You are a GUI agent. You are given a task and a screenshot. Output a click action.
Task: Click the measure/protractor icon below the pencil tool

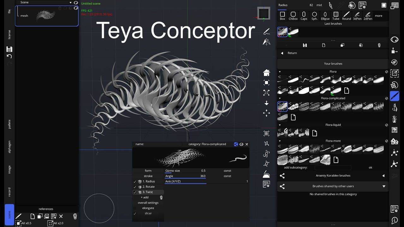point(266,41)
